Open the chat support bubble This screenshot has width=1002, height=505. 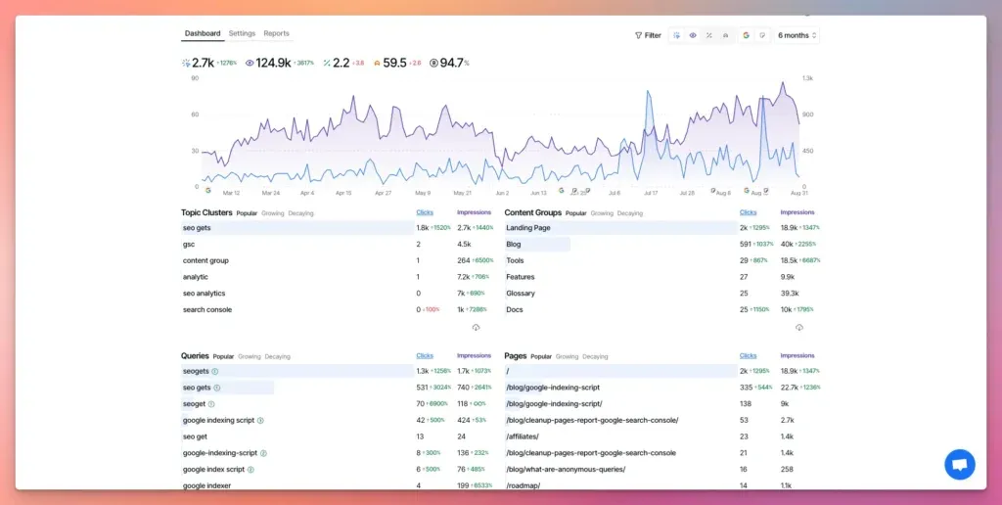959,465
